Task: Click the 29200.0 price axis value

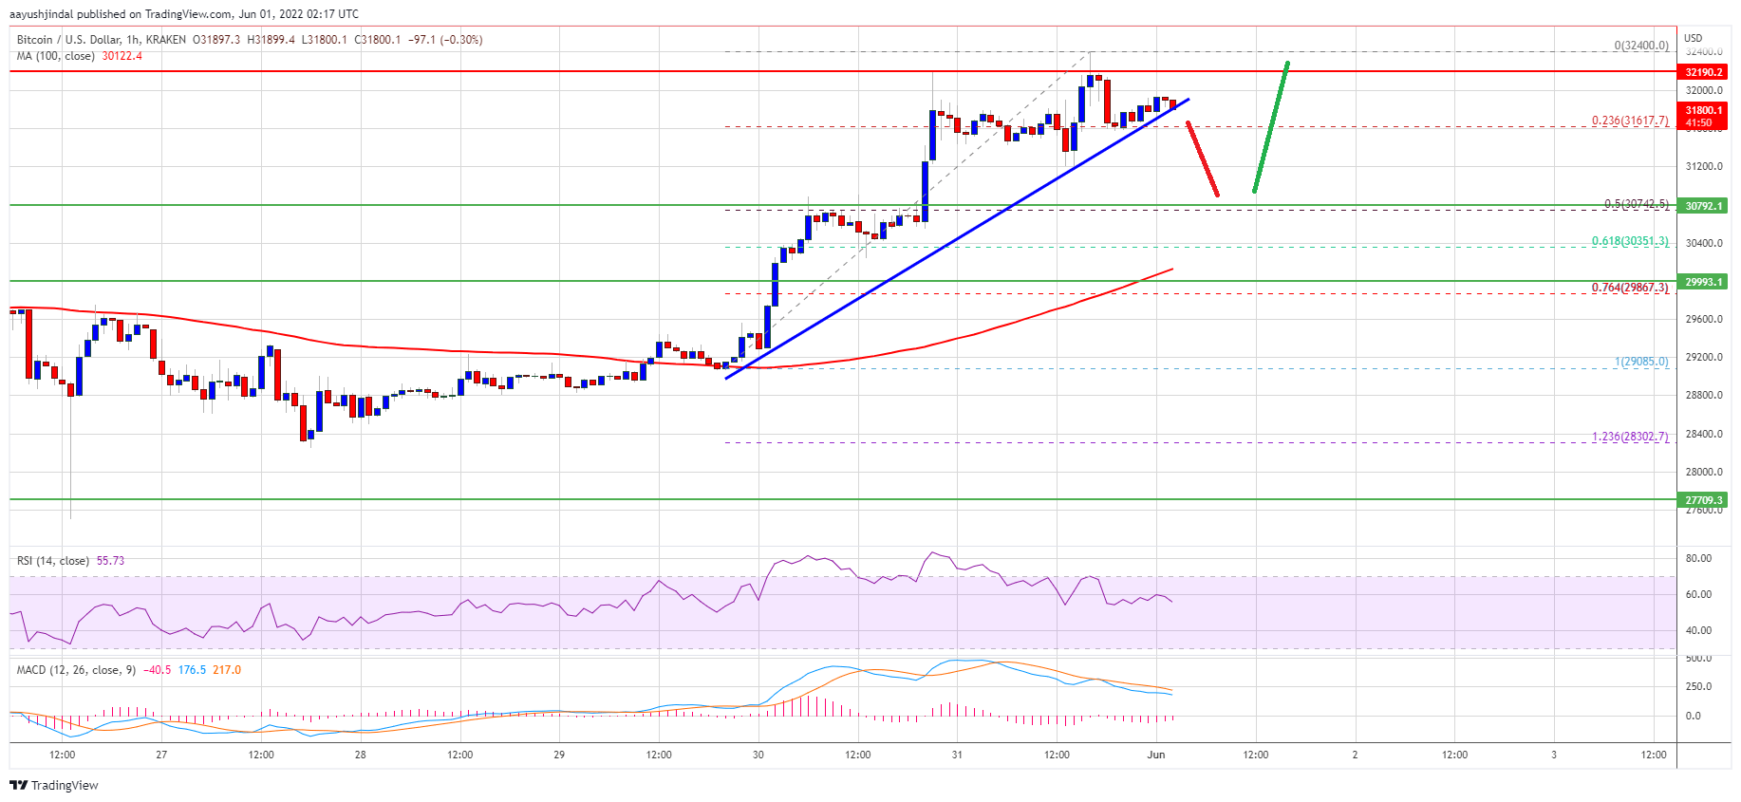Action: [1704, 358]
